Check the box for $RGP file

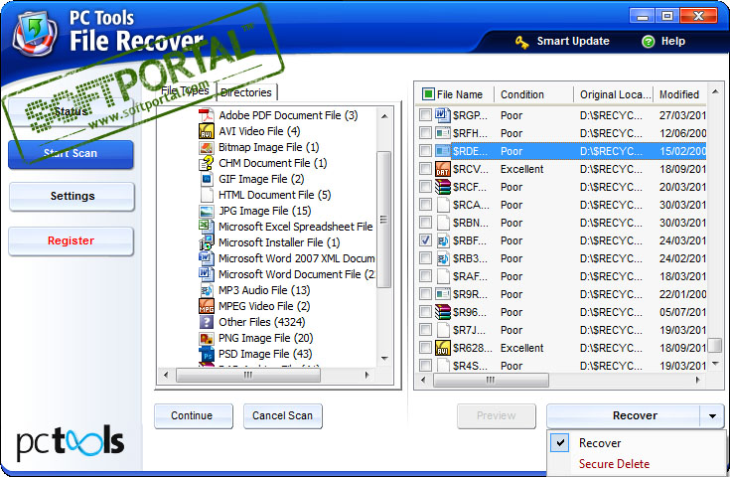[425, 115]
